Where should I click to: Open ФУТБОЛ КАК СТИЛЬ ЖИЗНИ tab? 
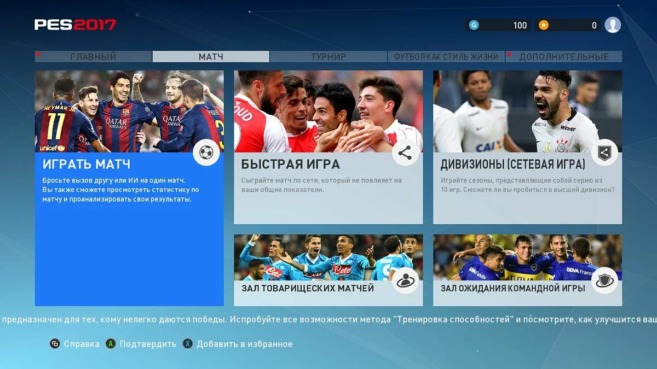point(446,57)
